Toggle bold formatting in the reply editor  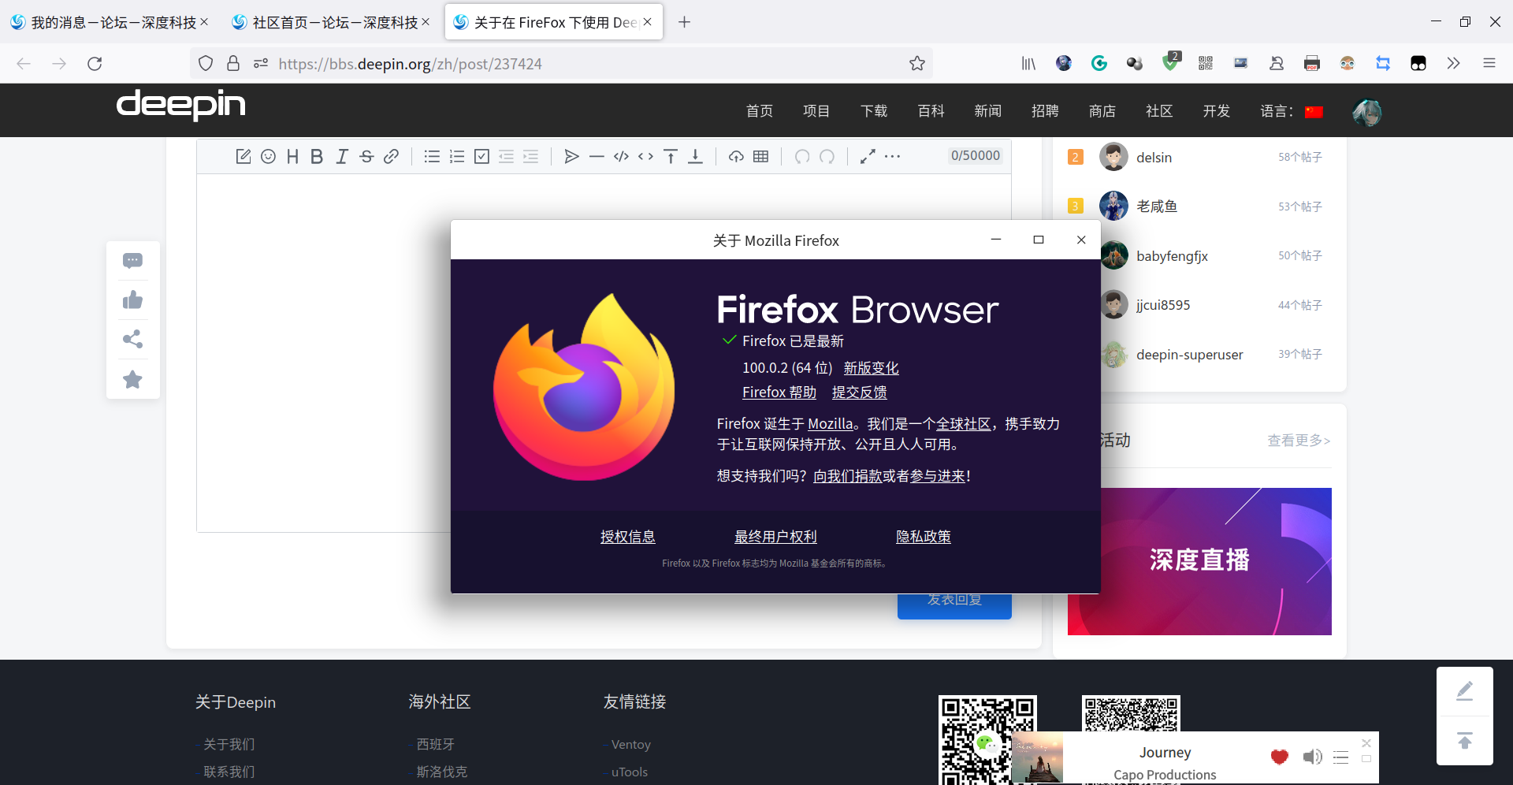[x=316, y=156]
